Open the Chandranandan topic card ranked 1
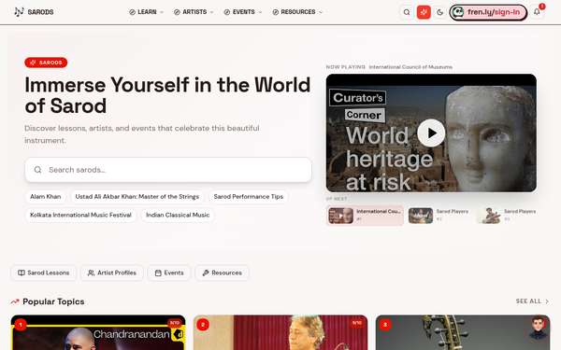This screenshot has height=350, width=561. point(98,332)
